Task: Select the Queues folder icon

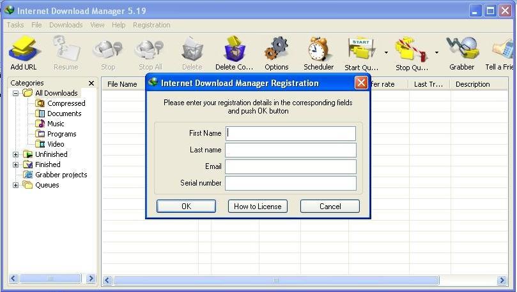Action: (x=27, y=185)
